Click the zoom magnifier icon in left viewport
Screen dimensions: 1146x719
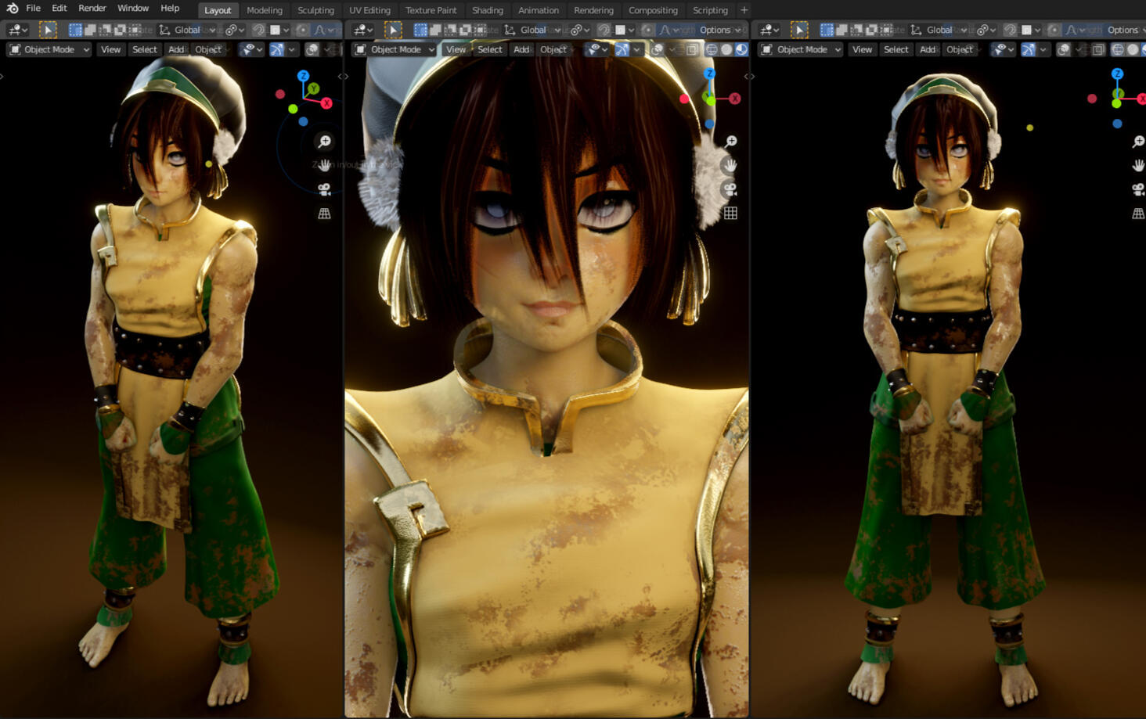(x=324, y=142)
